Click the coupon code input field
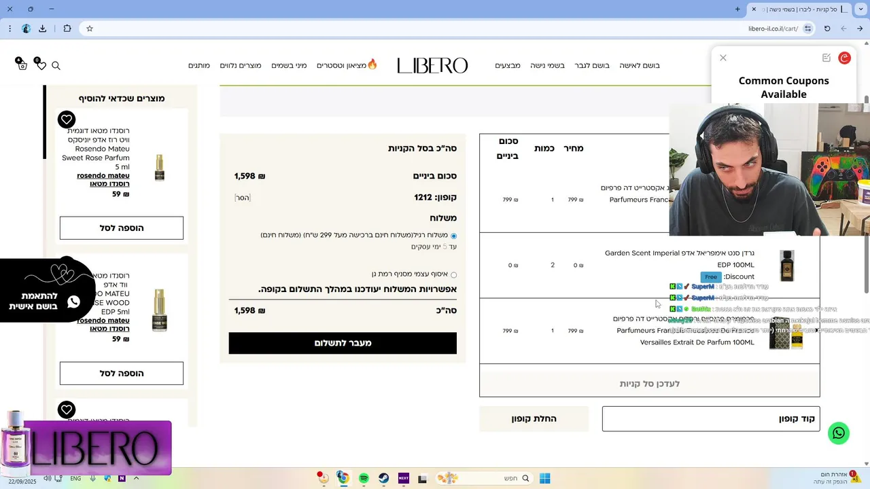Screen dimensions: 870x489 coord(711,419)
